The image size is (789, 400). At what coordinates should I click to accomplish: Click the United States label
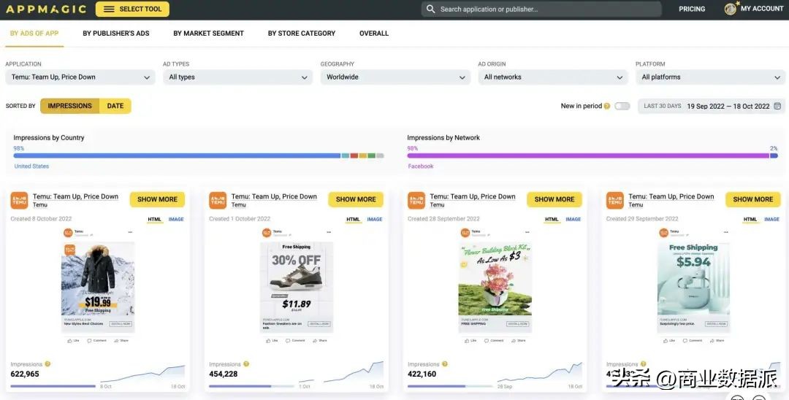pos(31,166)
